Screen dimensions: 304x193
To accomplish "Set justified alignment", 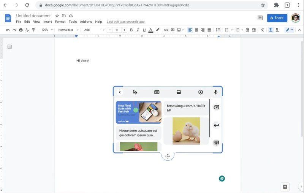I will click(x=209, y=30).
